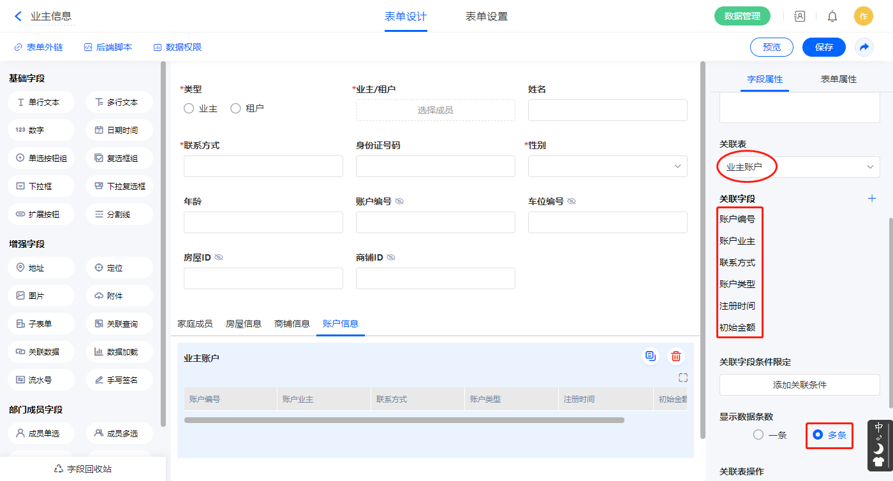Click the 保存 button
Viewport: 893px width, 481px height.
(x=823, y=47)
